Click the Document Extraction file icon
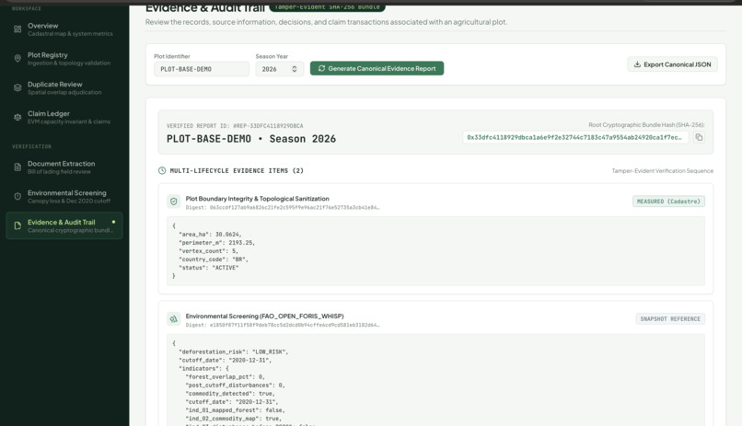Screen dimensions: 742x426 17,167
